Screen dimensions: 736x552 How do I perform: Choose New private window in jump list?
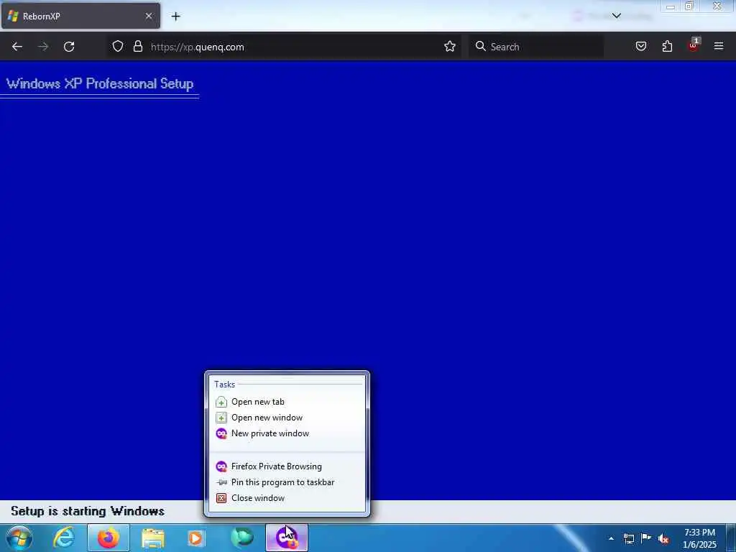(287, 433)
